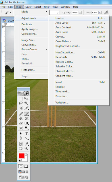Select the Gradient tool

tap(26, 123)
